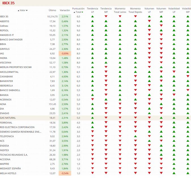This screenshot has width=191, height=179.
Task: Sort Puntuación Total ascending arrow
Action: pos(74,12)
